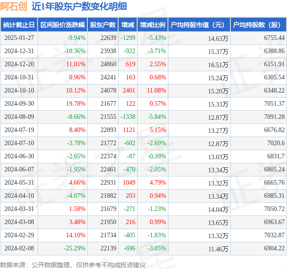Image resolution: width=287 pixels, height=269 pixels.
Task: Click the date cell 2024-09-30
Action: click(x=19, y=103)
